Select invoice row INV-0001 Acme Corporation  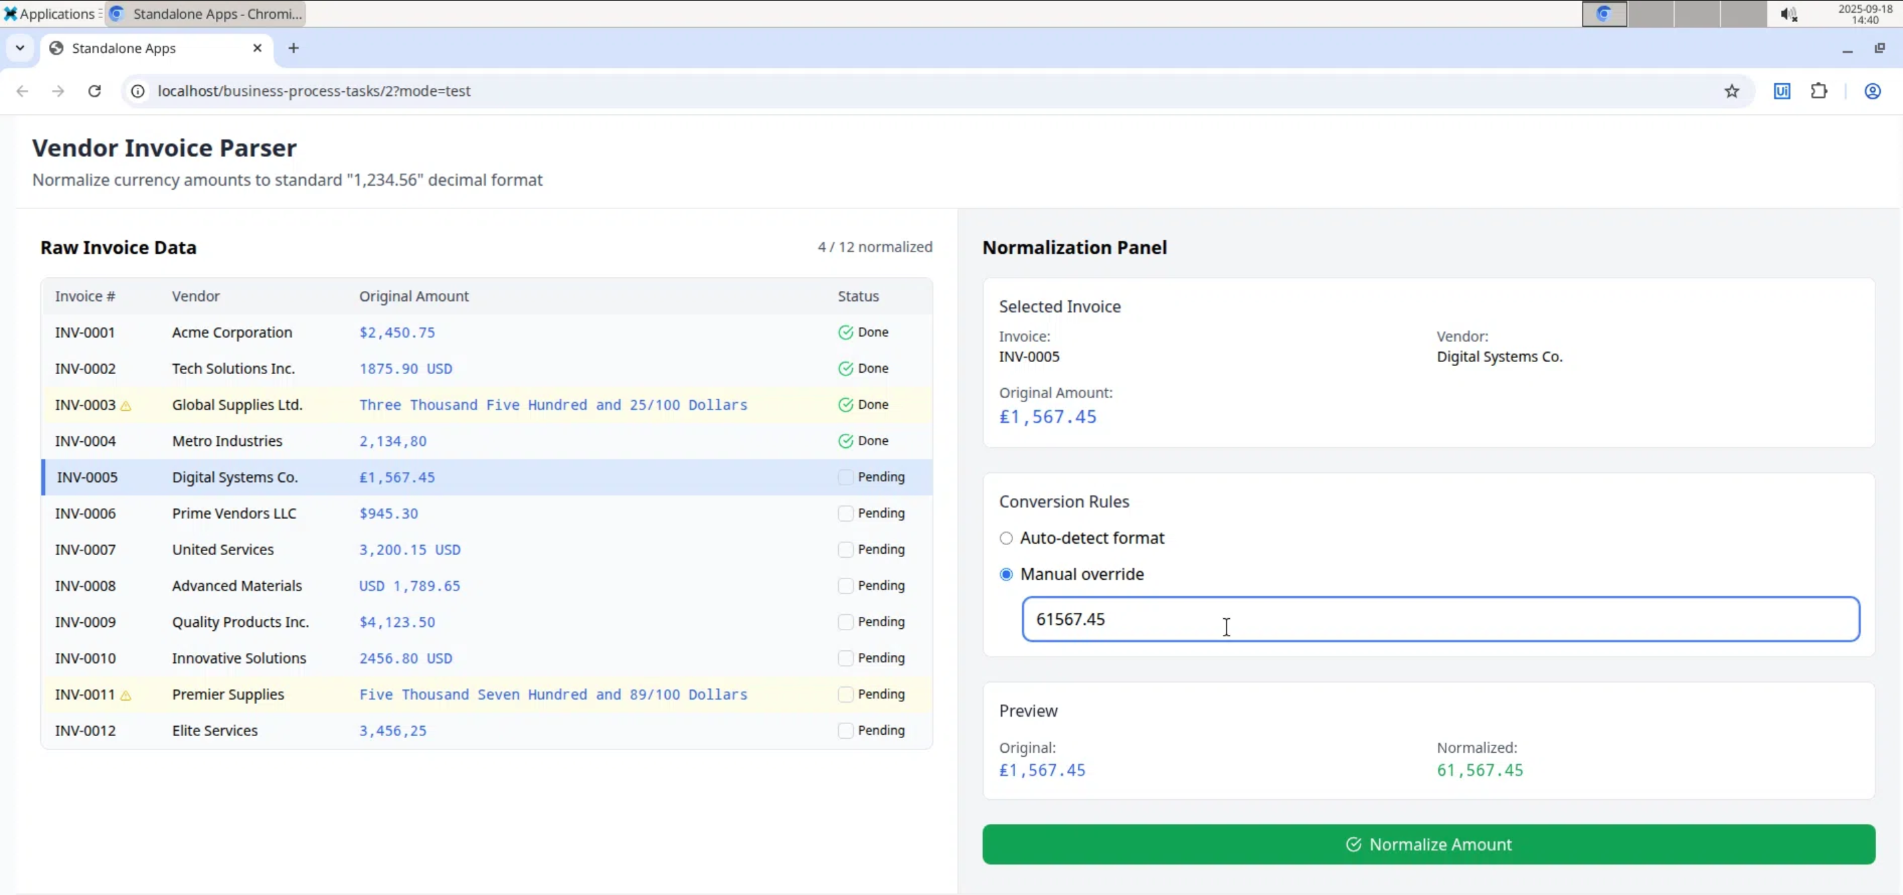click(487, 333)
